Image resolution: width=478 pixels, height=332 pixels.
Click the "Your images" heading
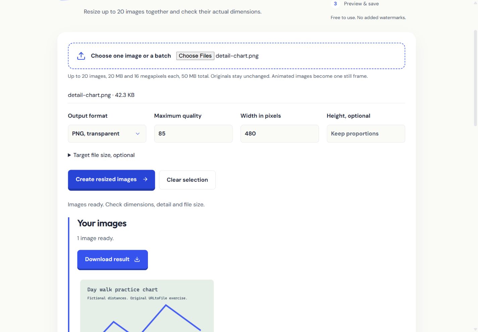(102, 223)
